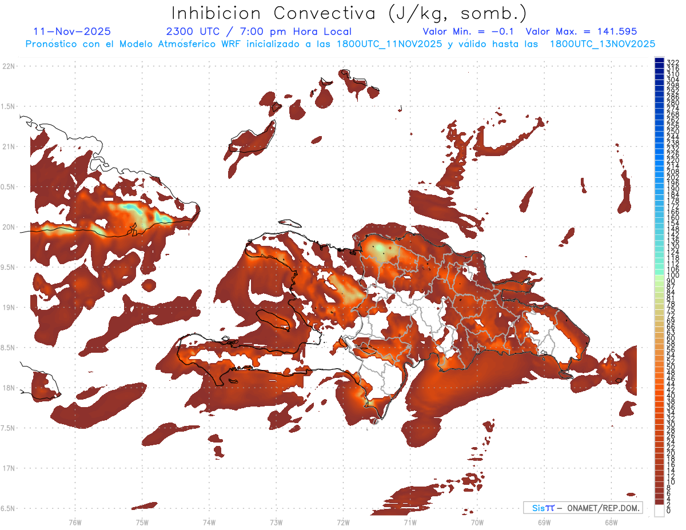Click the "75W" longitude label
The image size is (686, 530).
click(x=142, y=521)
